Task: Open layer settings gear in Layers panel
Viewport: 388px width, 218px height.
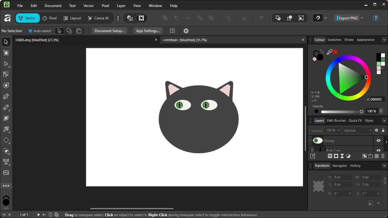Action: (x=376, y=130)
